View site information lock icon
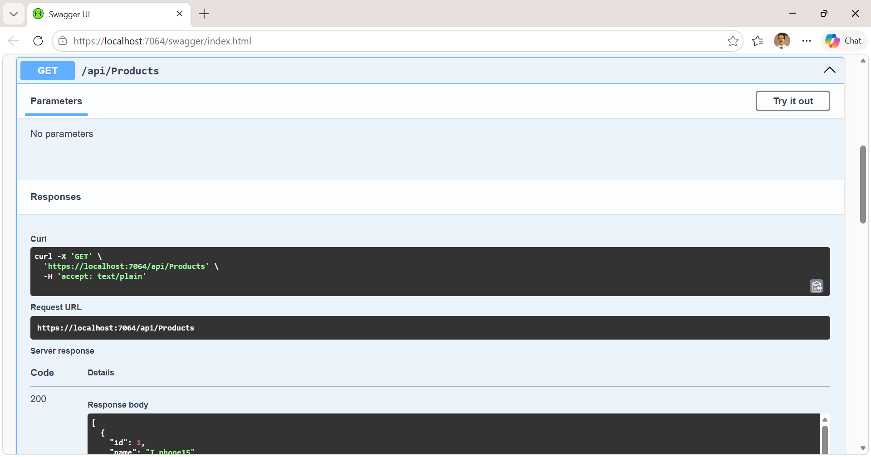The width and height of the screenshot is (871, 457). pyautogui.click(x=63, y=41)
